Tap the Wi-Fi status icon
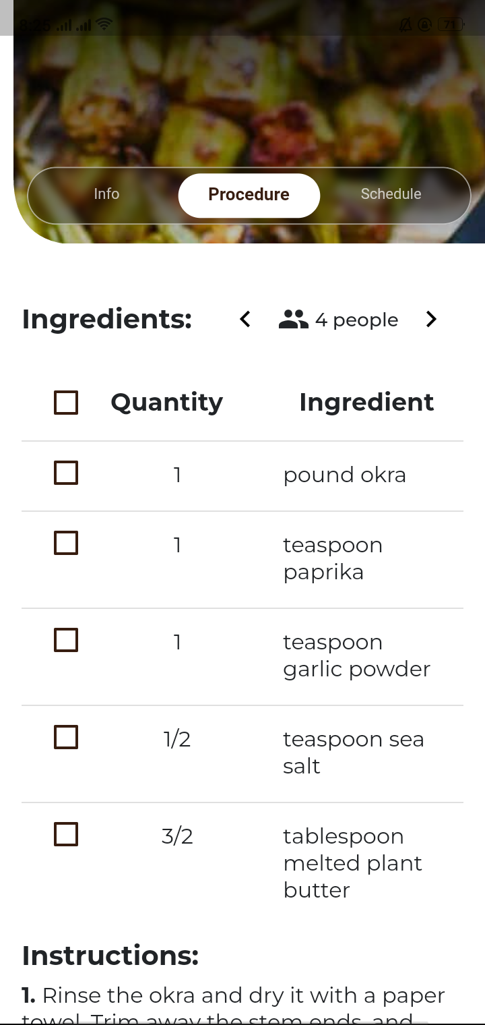485x1025 pixels. pos(104,25)
